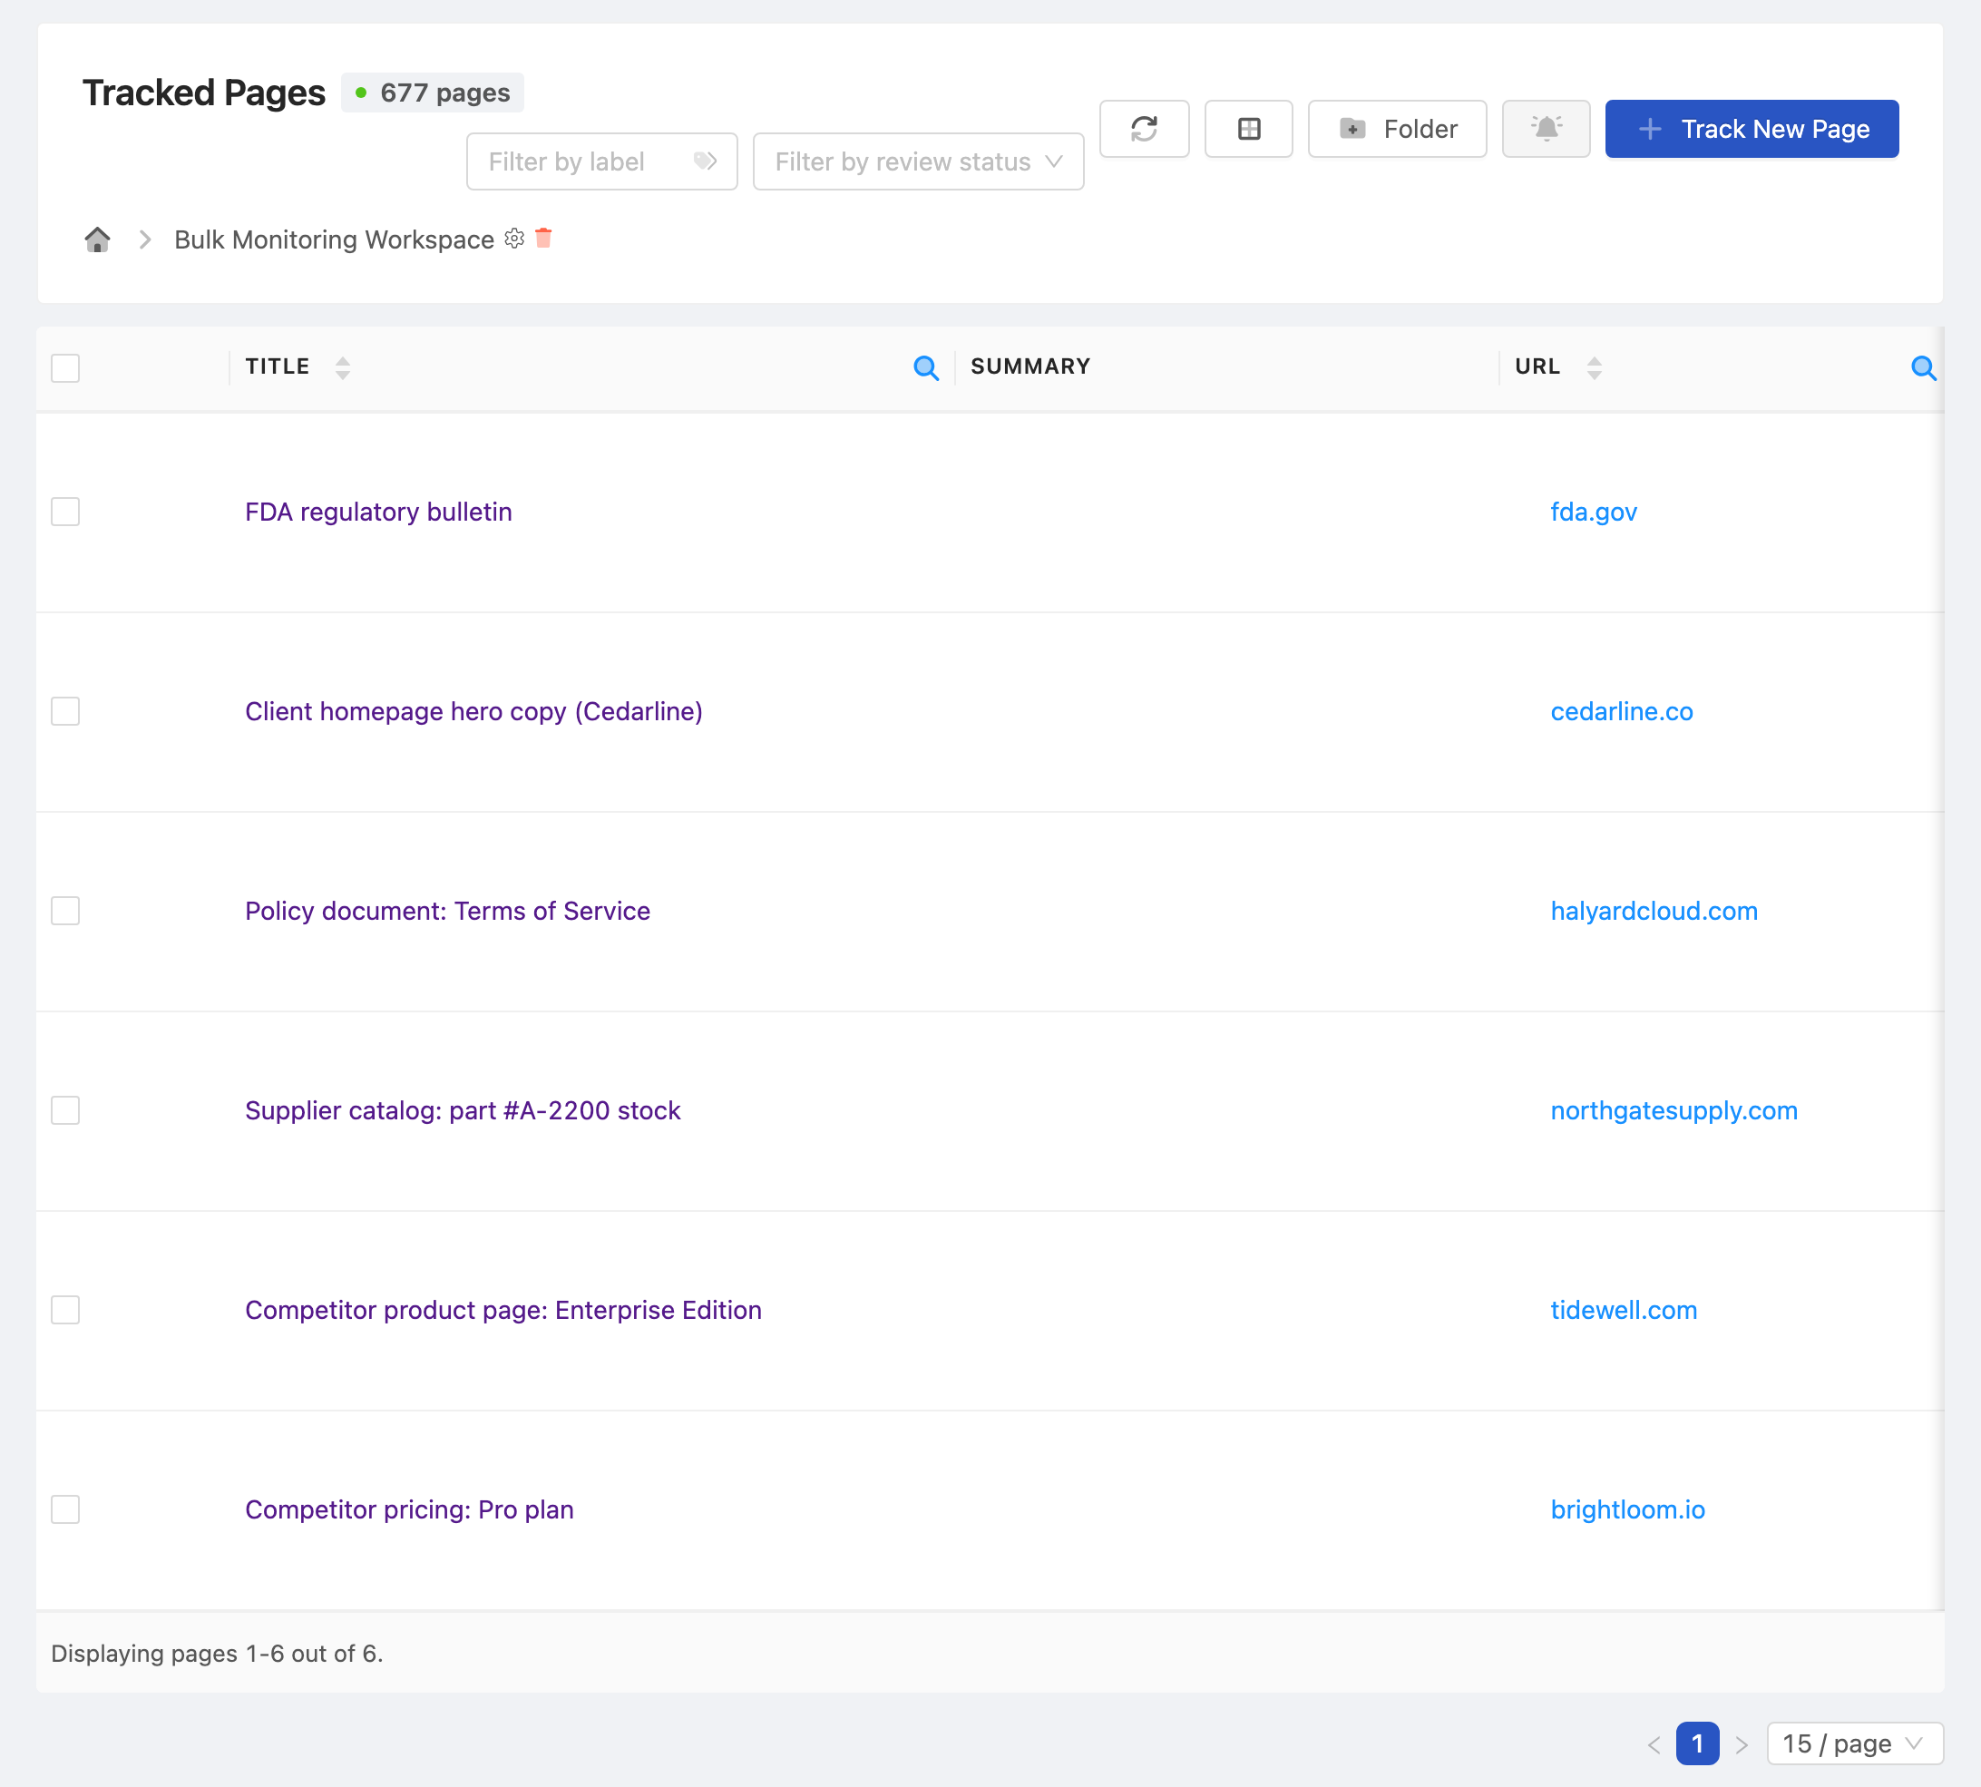Screen dimensions: 1981x1787
Task: Switch to grid layout view icon
Action: [x=1249, y=129]
